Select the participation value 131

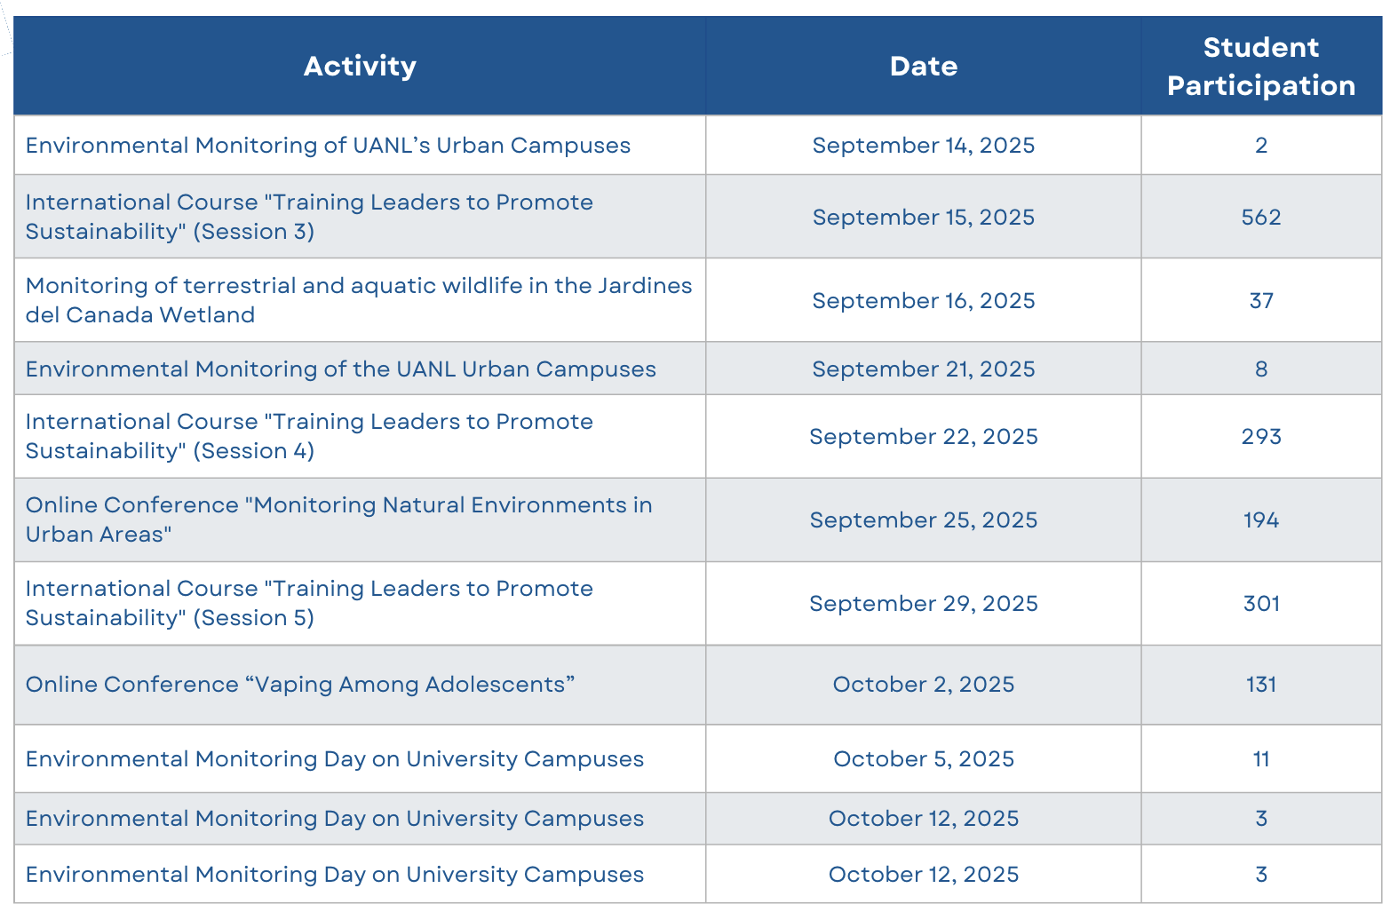[1261, 684]
